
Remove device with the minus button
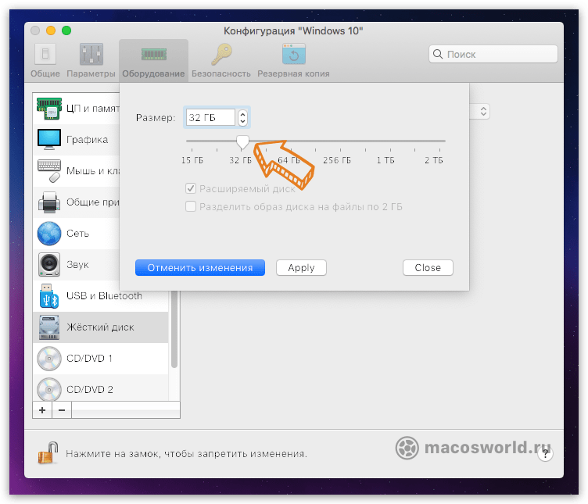coord(62,410)
